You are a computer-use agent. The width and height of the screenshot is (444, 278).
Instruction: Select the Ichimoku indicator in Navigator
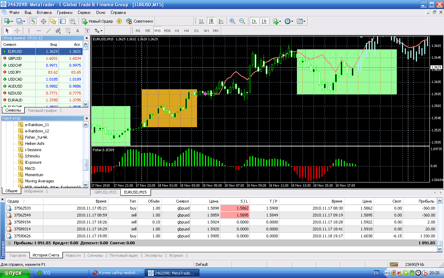32,156
